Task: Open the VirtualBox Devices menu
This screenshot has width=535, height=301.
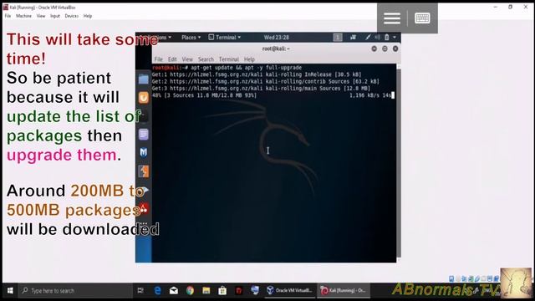Action: 71,16
